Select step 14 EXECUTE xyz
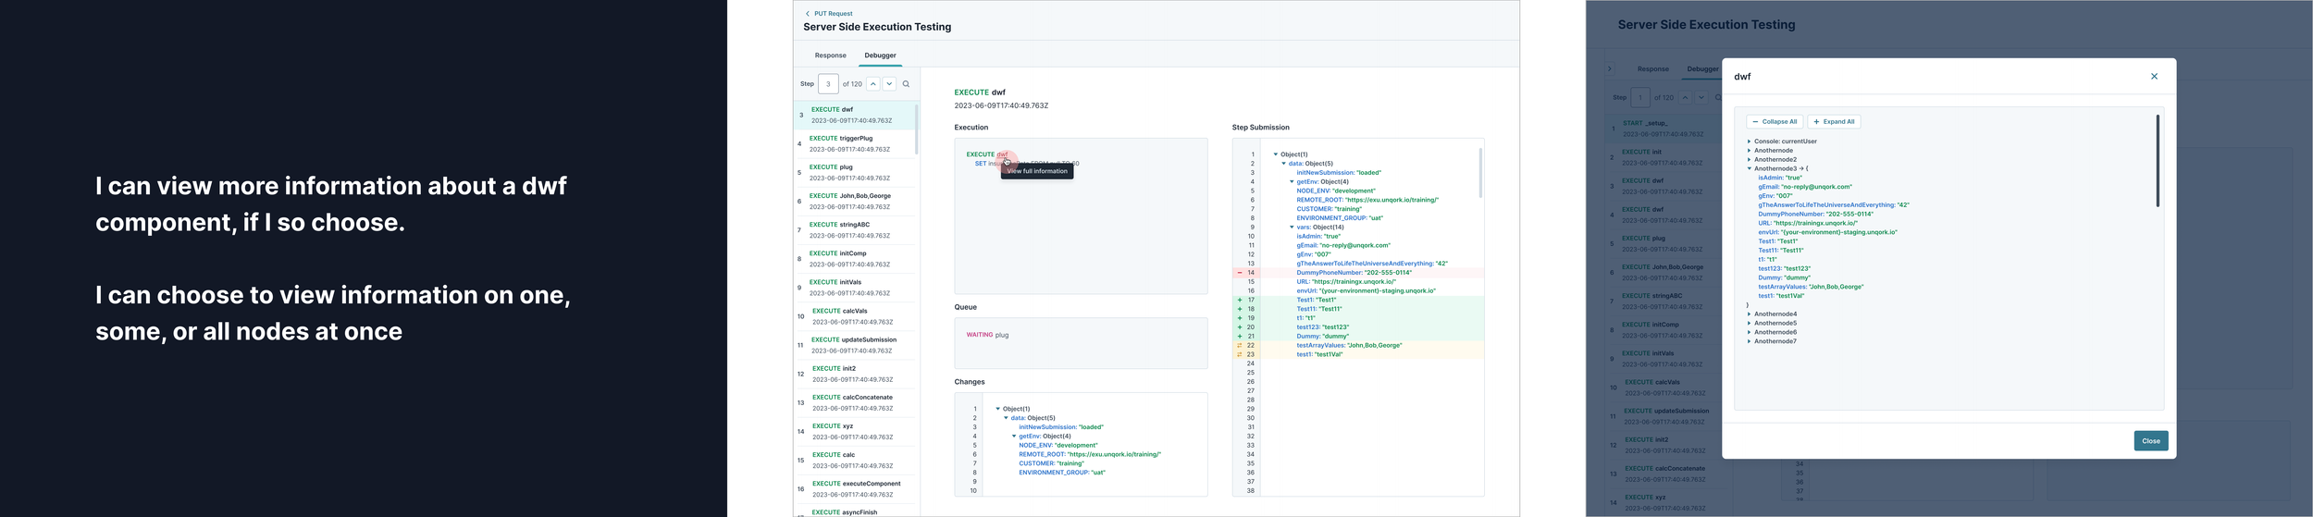 856,431
